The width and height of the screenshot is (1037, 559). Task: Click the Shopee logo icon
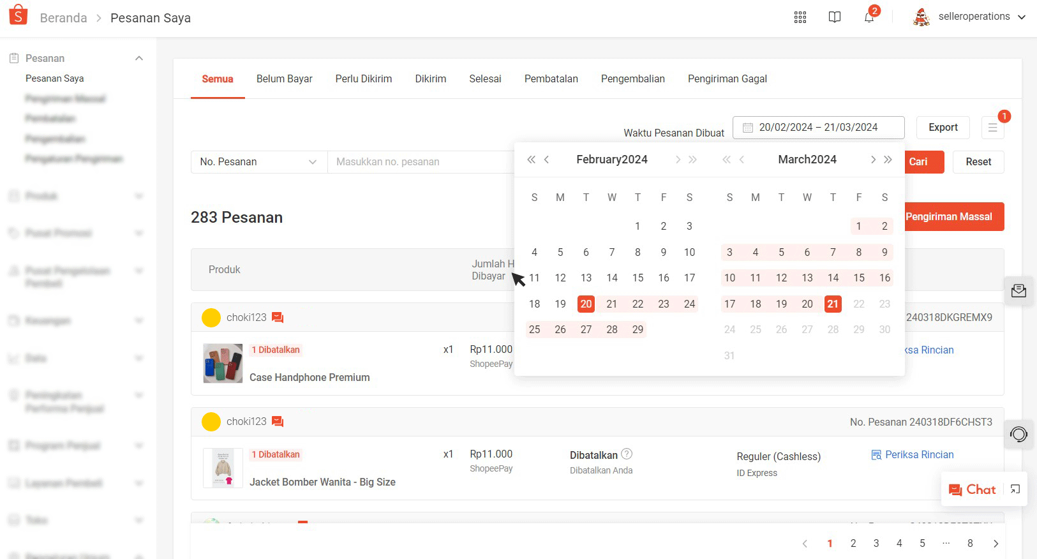pyautogui.click(x=19, y=15)
